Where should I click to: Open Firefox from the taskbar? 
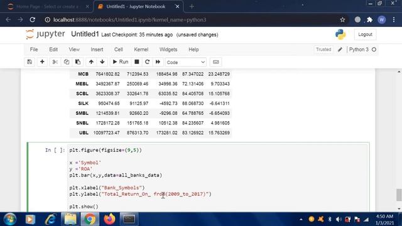(x=109, y=219)
